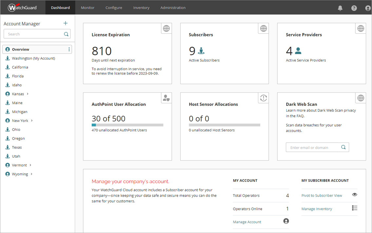Click the globe icon on License Expiration tile

click(166, 29)
